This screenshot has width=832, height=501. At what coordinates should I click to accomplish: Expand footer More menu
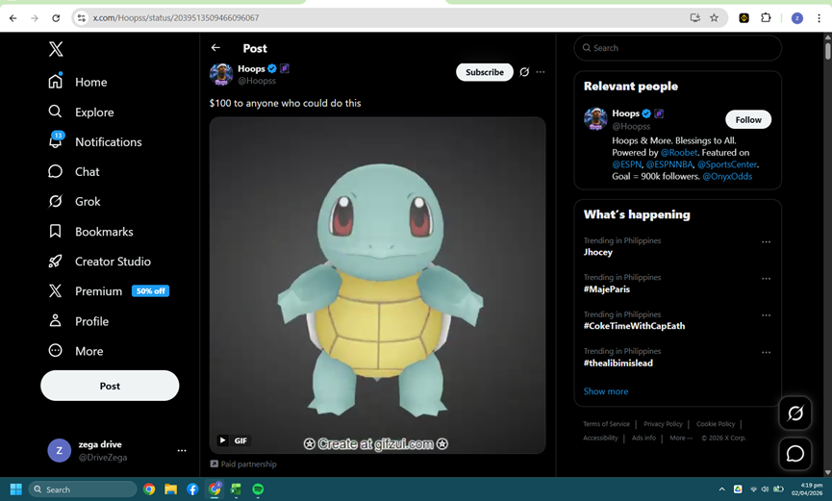coord(681,438)
